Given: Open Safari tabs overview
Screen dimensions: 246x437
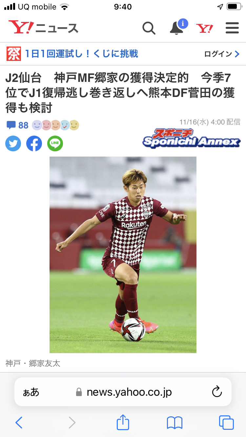Looking at the screenshot, I should point(226,423).
